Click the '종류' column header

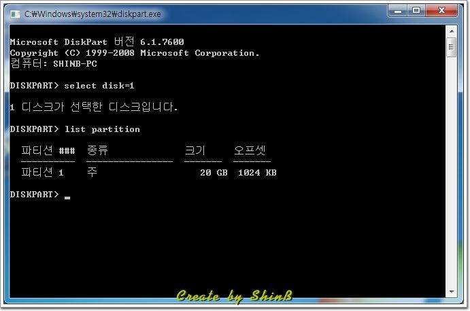pyautogui.click(x=97, y=150)
